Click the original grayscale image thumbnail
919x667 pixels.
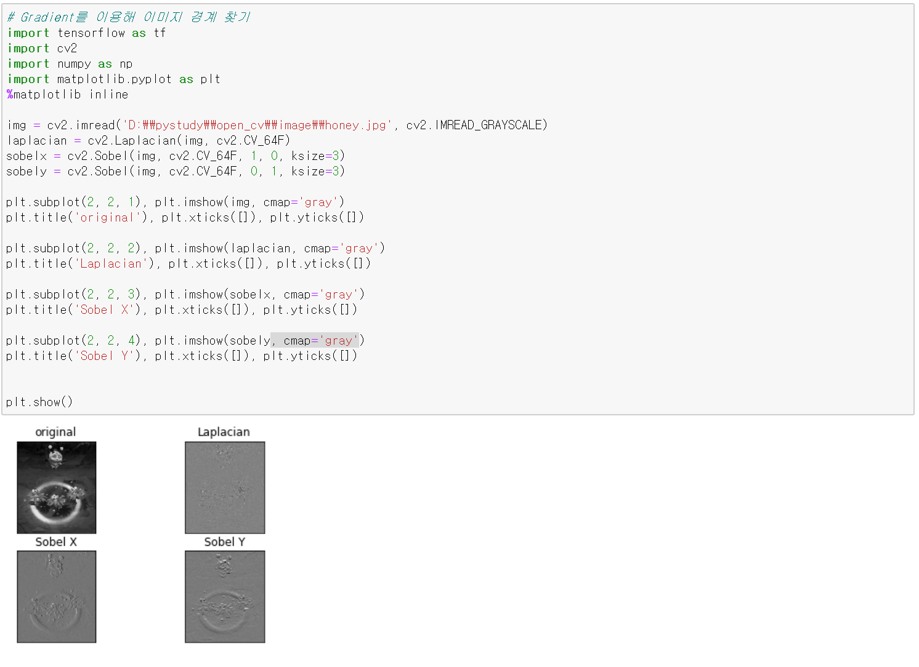(57, 487)
